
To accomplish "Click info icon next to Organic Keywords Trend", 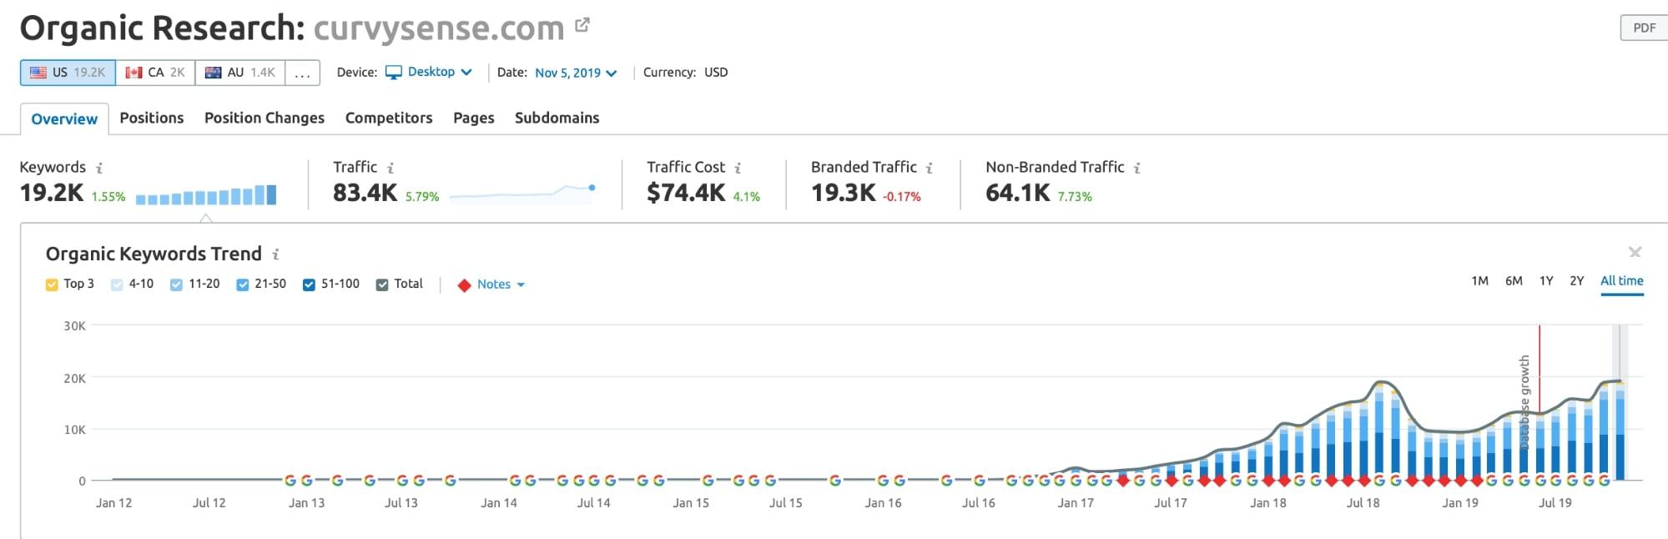I will [275, 254].
